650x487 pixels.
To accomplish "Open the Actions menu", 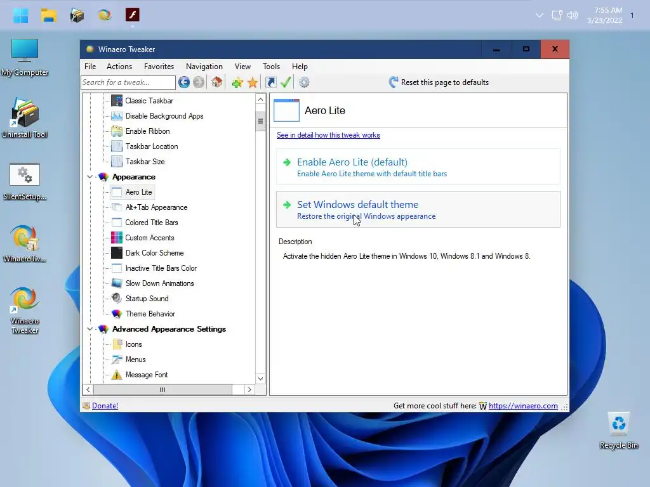I will coord(119,66).
